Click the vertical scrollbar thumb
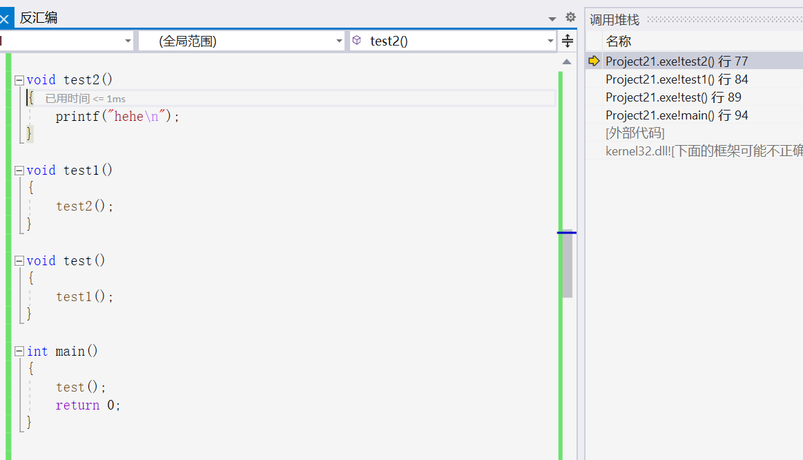803x460 pixels. click(x=568, y=265)
